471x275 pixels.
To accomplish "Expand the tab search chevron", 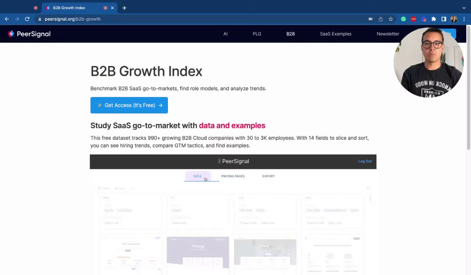I will pyautogui.click(x=464, y=8).
